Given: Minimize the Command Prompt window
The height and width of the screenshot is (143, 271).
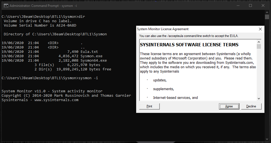Looking at the screenshot, I should click(x=238, y=6).
